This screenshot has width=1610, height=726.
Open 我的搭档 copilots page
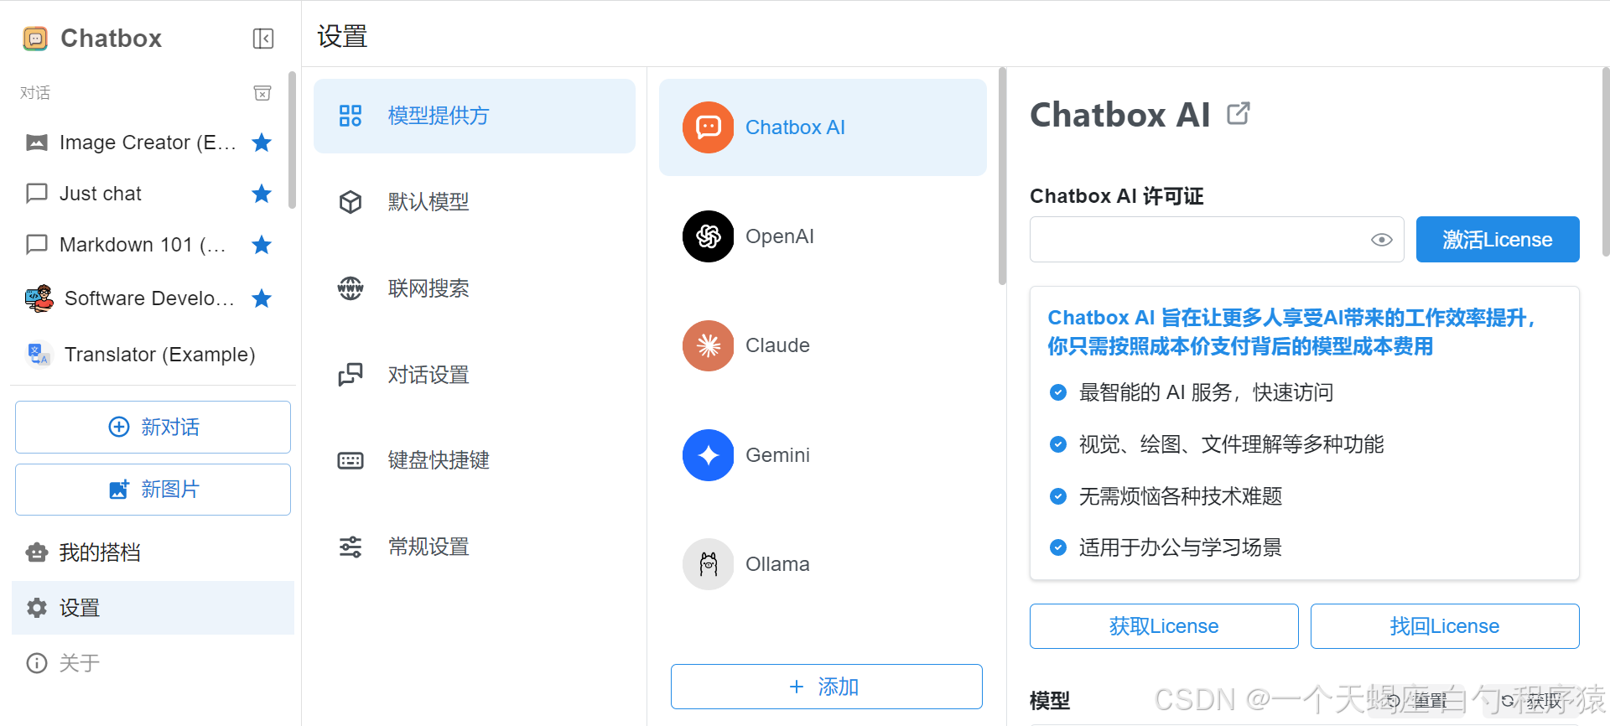point(153,552)
